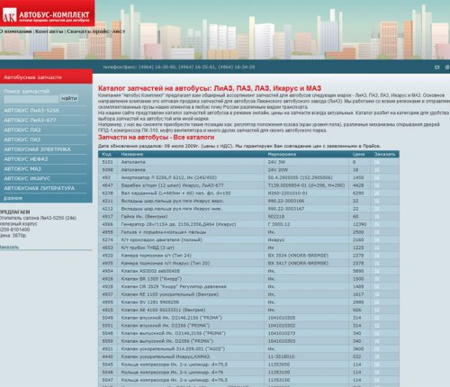Click the Код column header
The image size is (450, 387).
pos(106,154)
